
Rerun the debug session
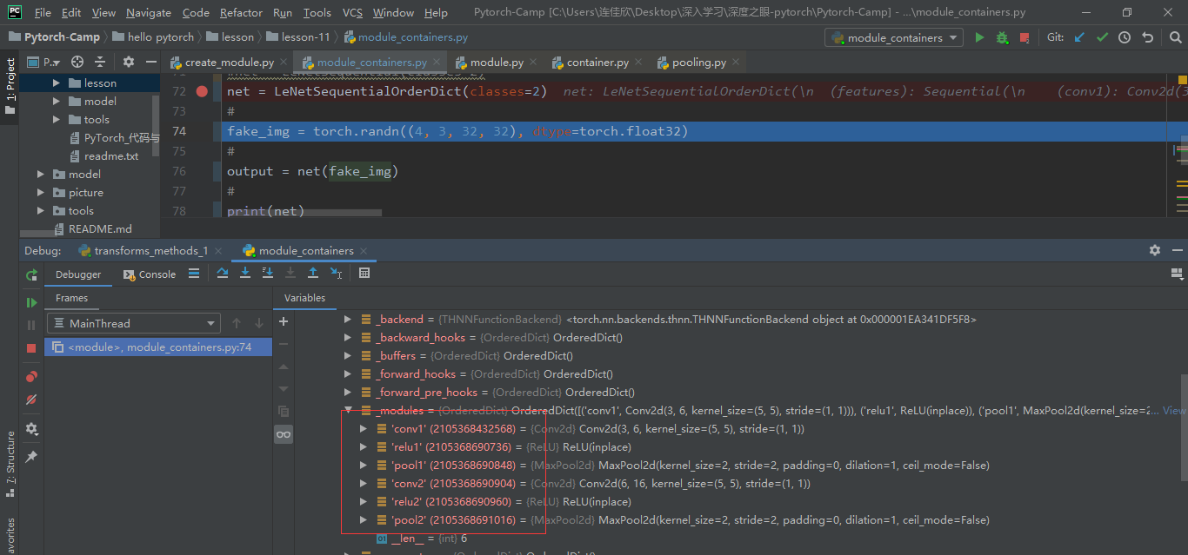pos(31,274)
